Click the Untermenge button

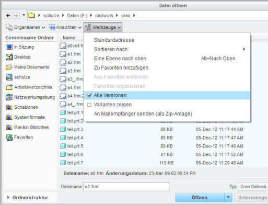pyautogui.click(x=251, y=198)
